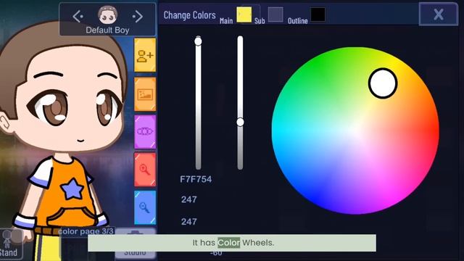The height and width of the screenshot is (261, 464).
Task: Open the background image orange card
Action: point(145,94)
